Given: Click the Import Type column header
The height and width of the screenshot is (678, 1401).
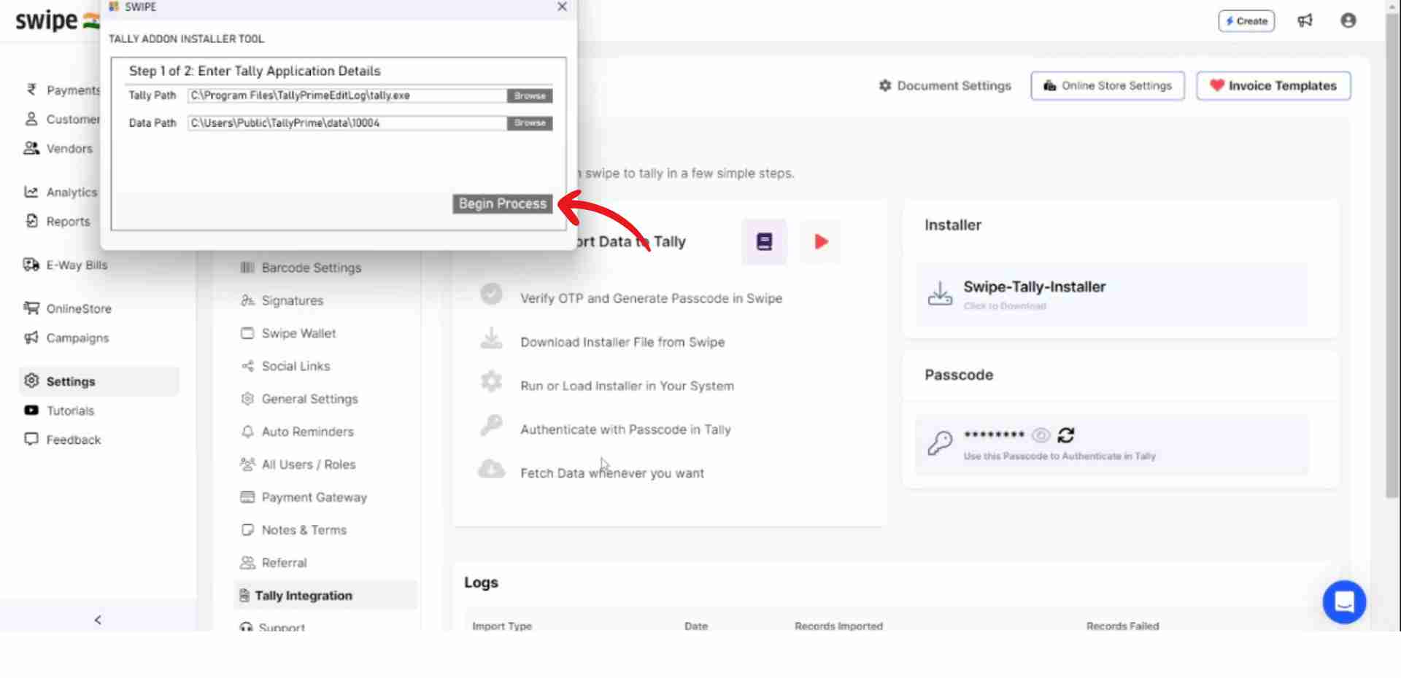Looking at the screenshot, I should click(x=502, y=626).
